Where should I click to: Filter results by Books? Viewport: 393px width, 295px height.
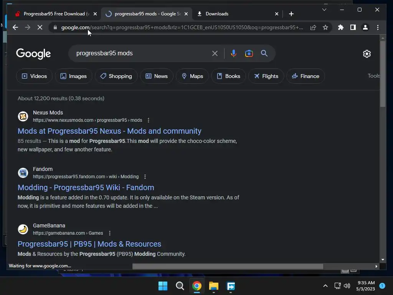click(228, 76)
